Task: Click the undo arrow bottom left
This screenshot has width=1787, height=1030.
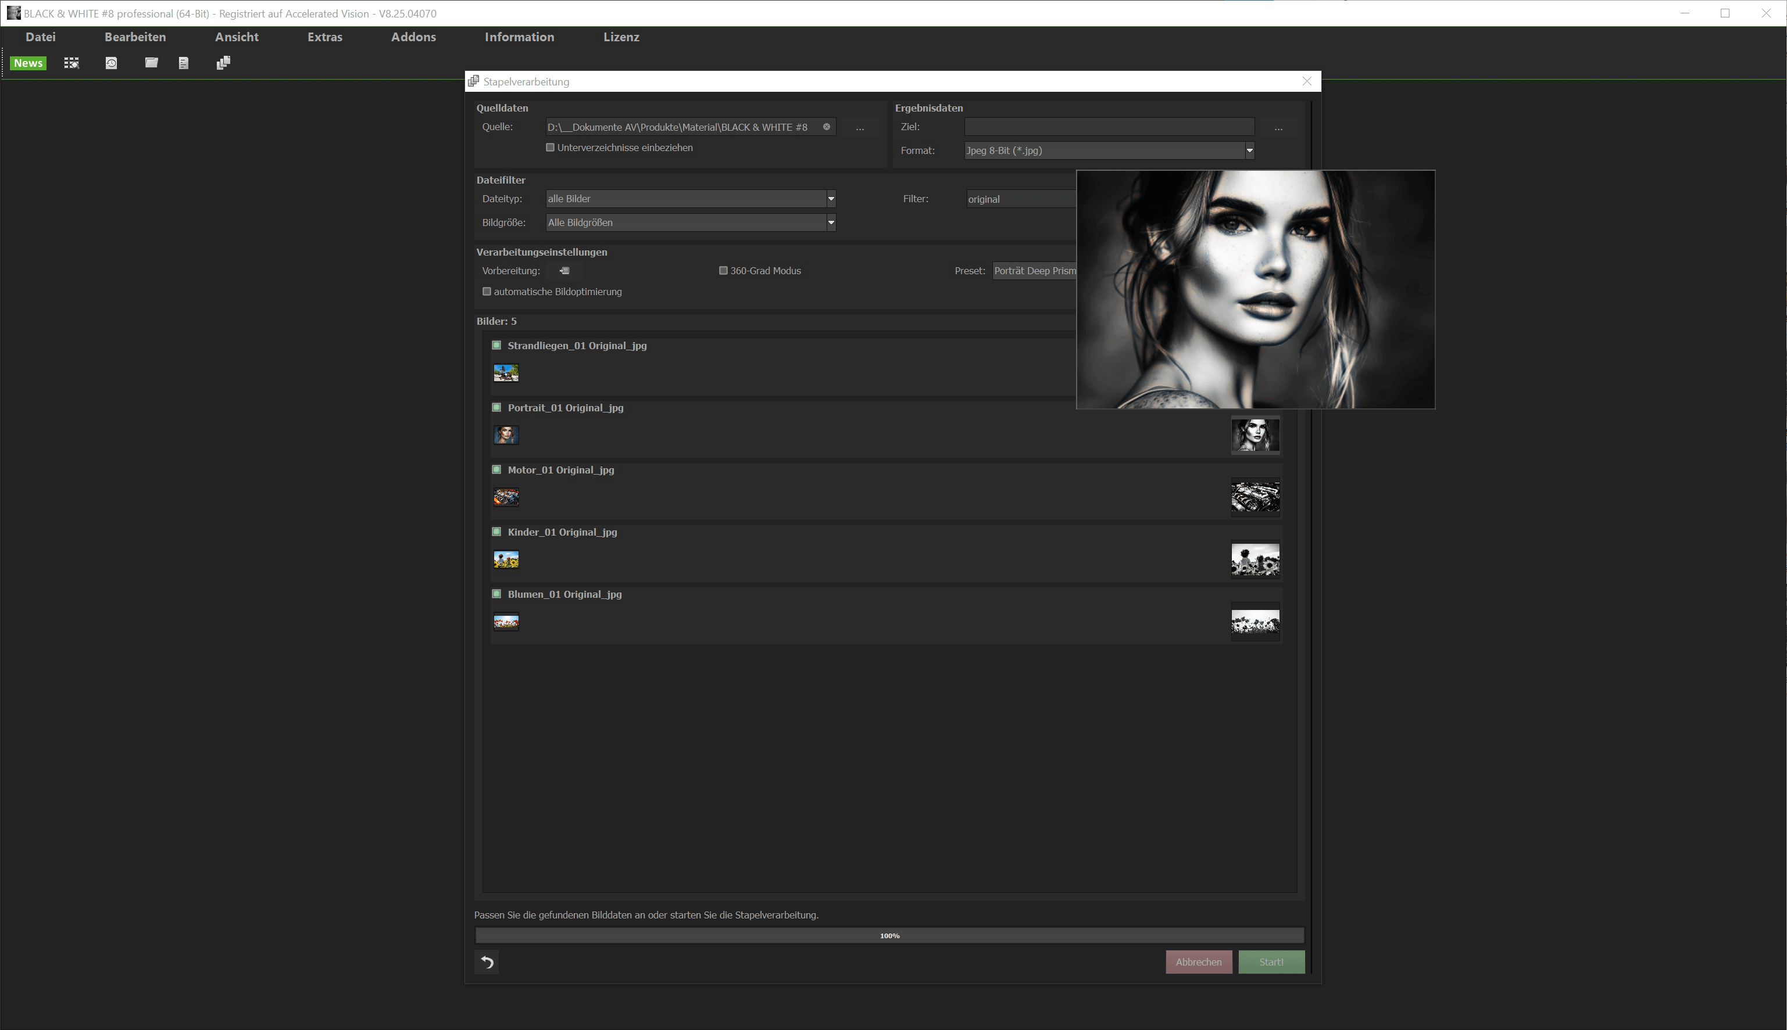Action: (x=487, y=962)
